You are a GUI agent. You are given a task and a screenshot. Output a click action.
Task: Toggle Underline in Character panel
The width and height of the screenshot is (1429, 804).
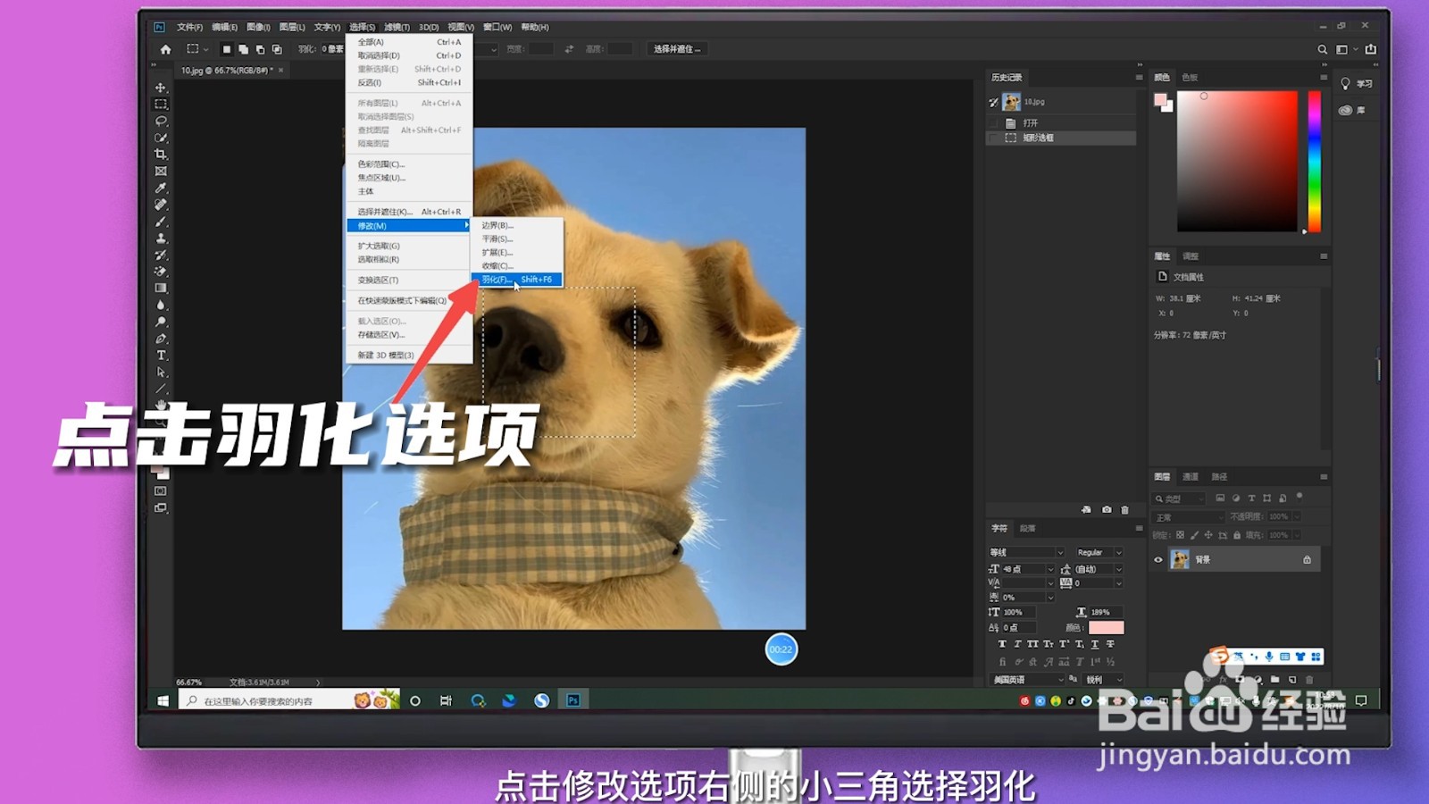pos(1095,644)
